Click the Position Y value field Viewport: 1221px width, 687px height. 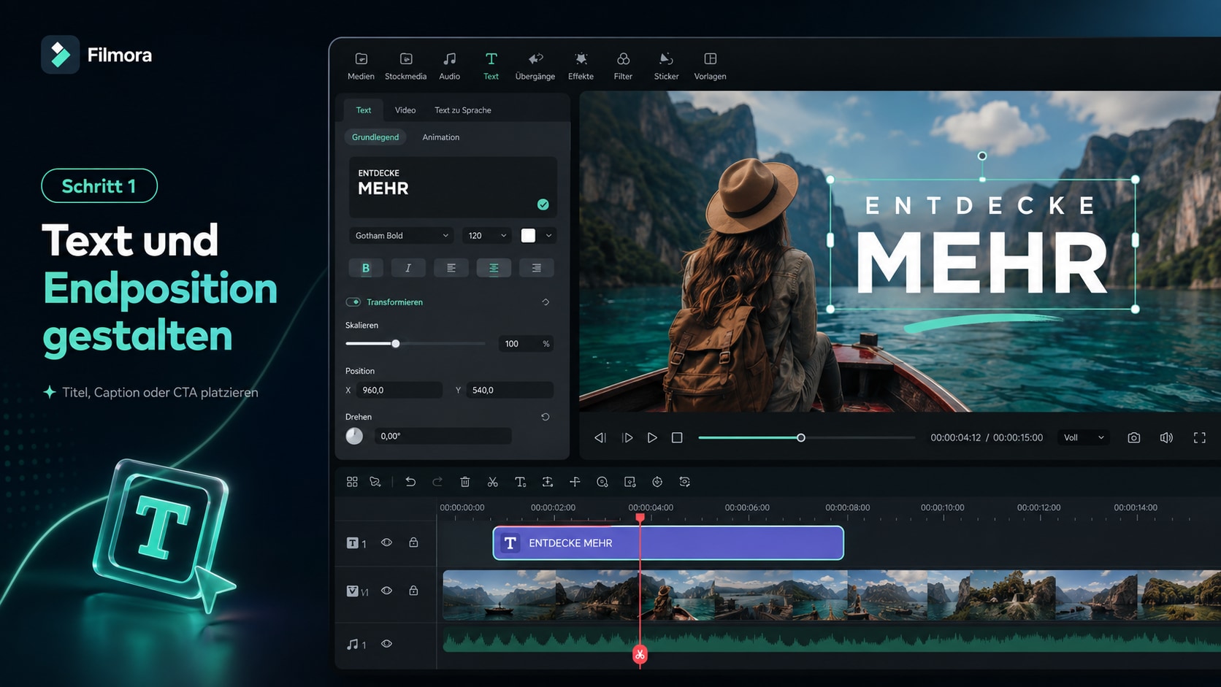click(509, 391)
